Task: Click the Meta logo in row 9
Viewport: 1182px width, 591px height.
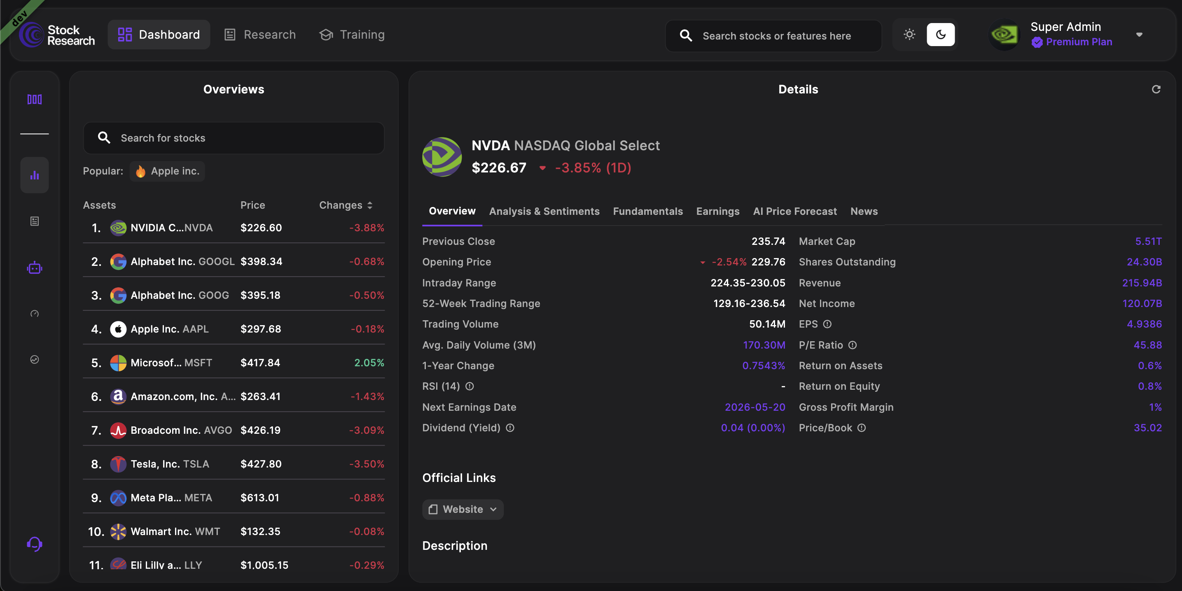Action: [118, 498]
